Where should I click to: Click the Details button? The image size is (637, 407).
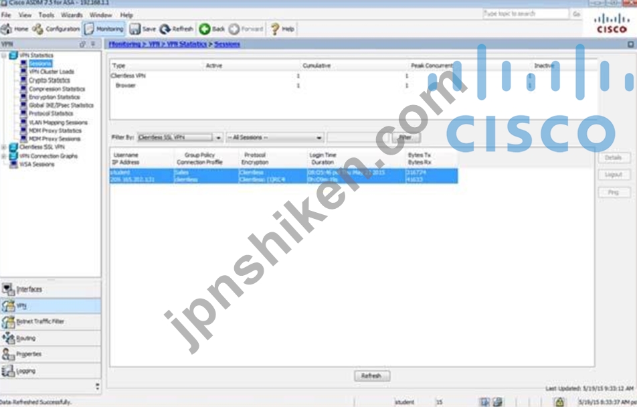[x=614, y=158]
